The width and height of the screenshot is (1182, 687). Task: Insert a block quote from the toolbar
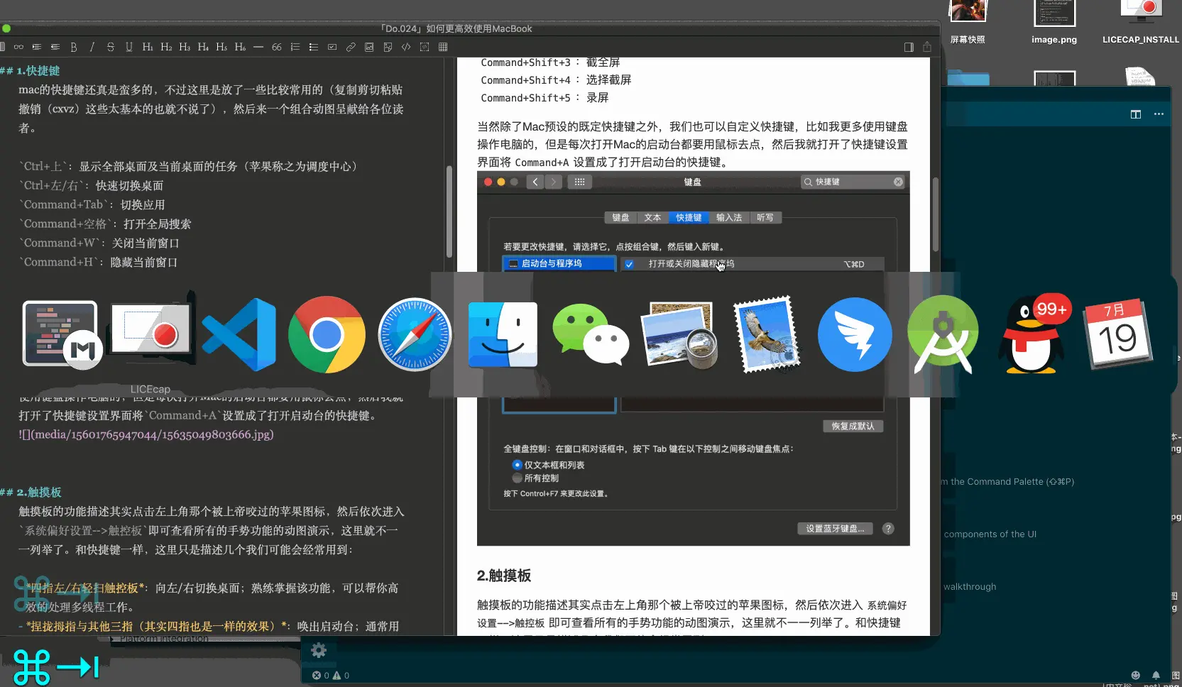(277, 47)
